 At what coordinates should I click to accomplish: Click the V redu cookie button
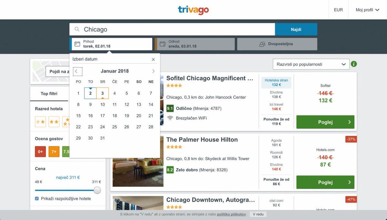click(258, 214)
